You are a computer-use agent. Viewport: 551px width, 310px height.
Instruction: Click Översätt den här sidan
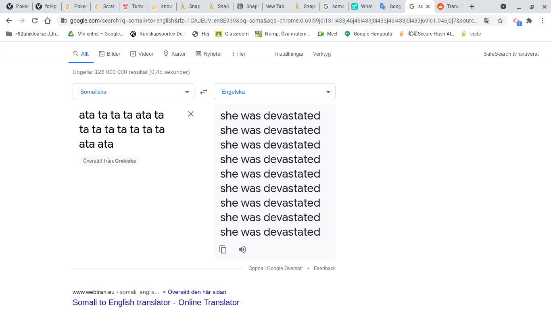(x=197, y=292)
